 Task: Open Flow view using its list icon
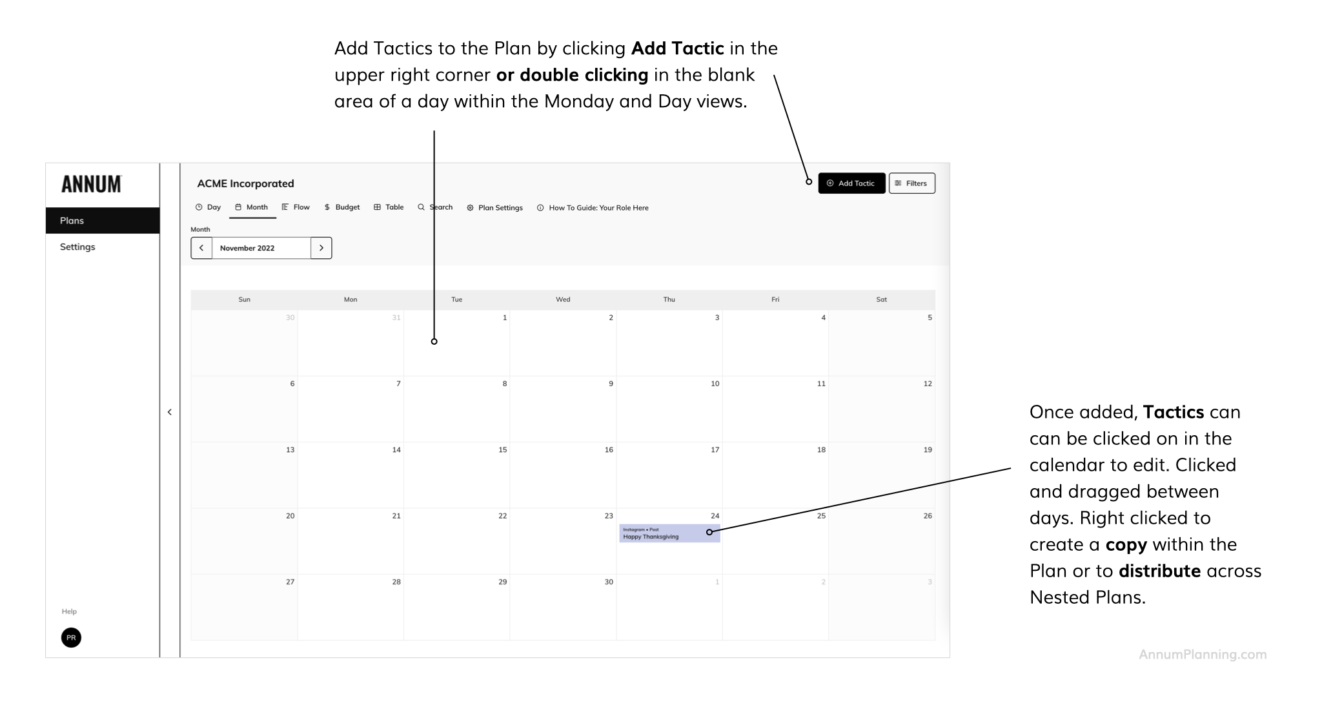click(x=285, y=207)
